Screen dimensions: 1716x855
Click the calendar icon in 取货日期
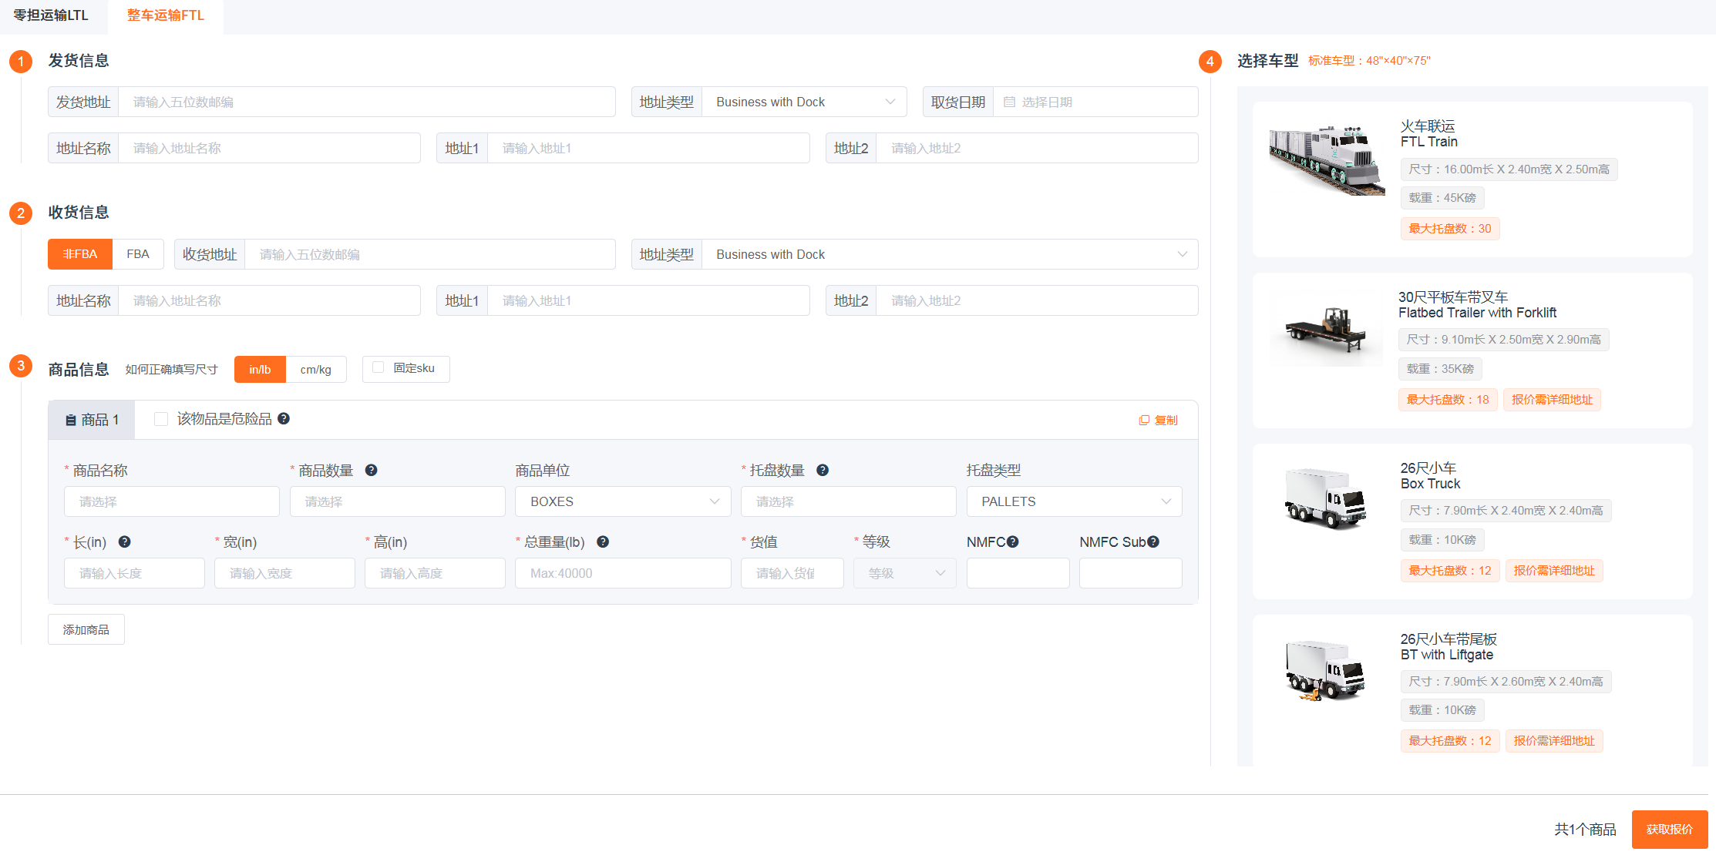tap(1009, 102)
